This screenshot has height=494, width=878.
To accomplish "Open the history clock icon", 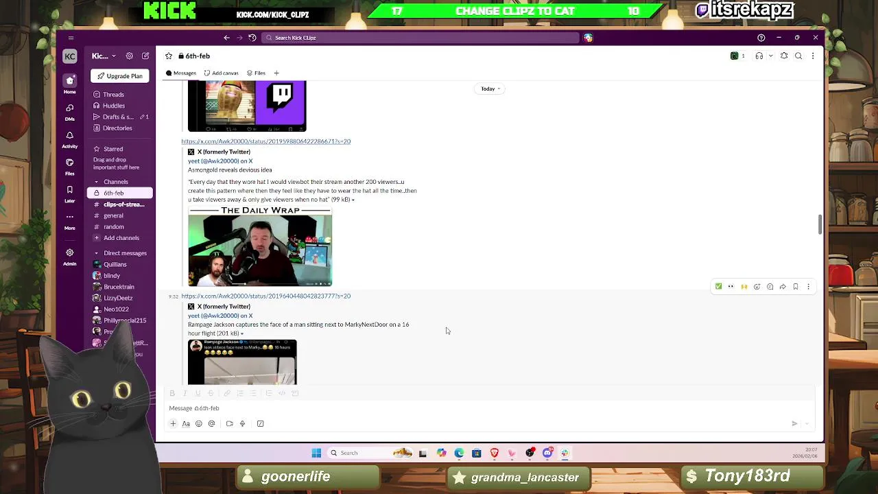I will 252,38.
